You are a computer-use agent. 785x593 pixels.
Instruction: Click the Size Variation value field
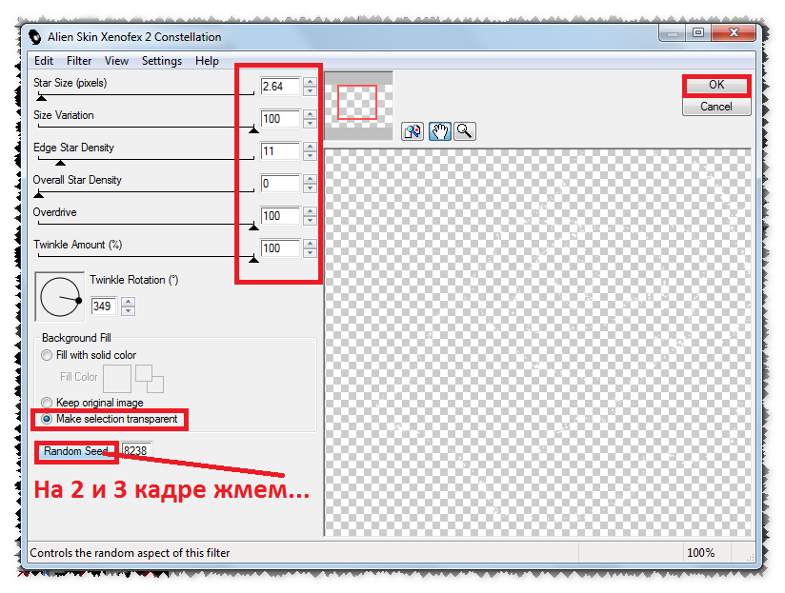click(x=280, y=119)
